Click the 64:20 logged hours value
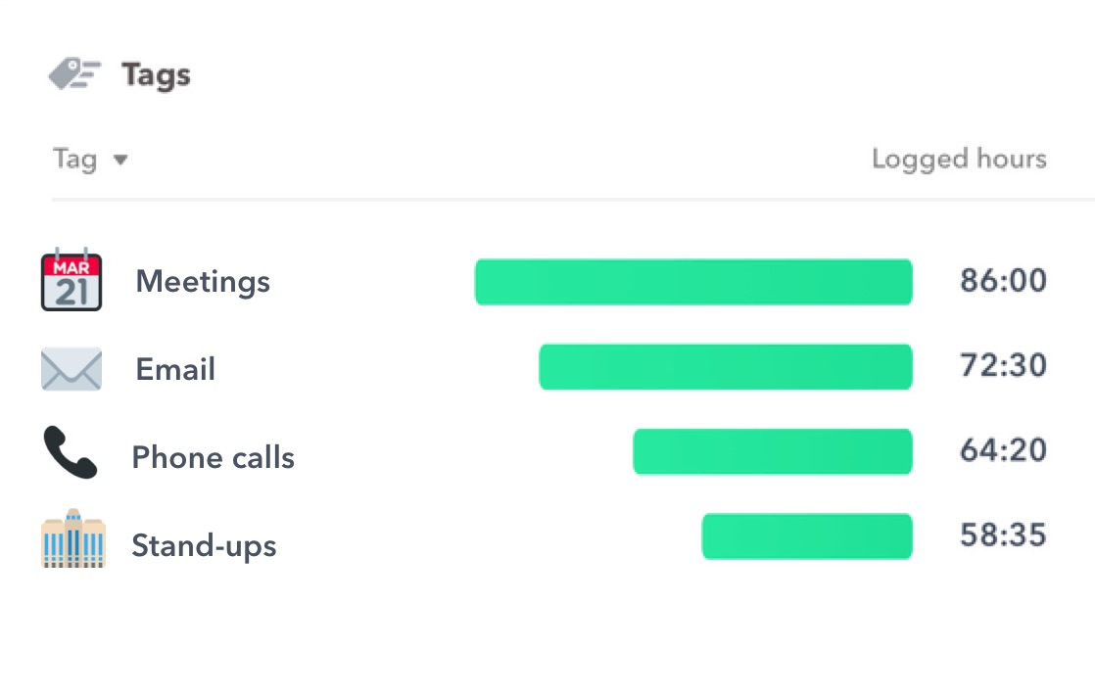Viewport: 1095px width, 697px height. point(1003,450)
